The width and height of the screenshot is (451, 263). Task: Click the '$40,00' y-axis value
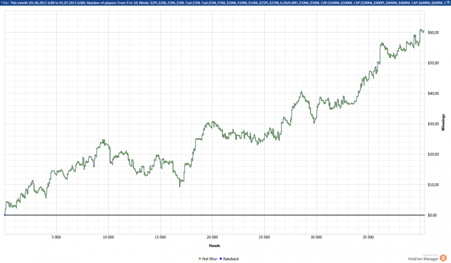(x=433, y=93)
